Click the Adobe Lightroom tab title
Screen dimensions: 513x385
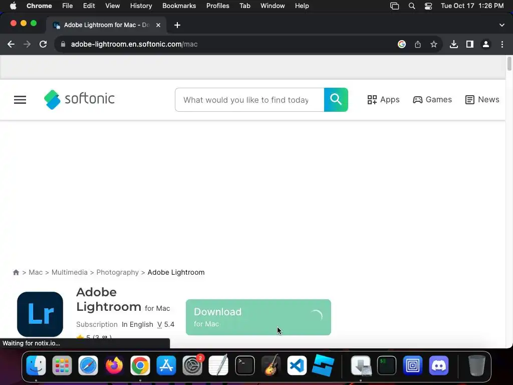(x=107, y=25)
